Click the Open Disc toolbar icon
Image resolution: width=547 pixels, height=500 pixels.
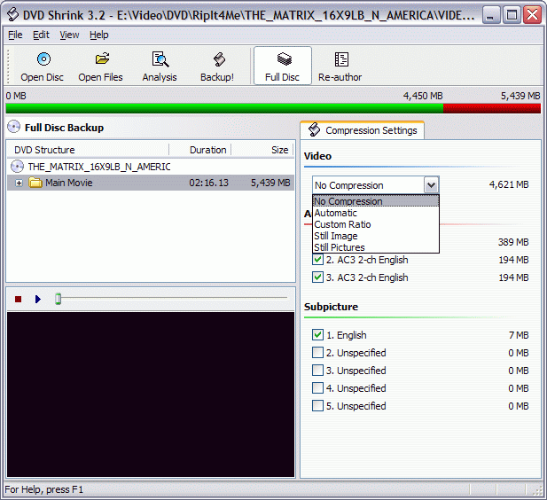[x=43, y=59]
